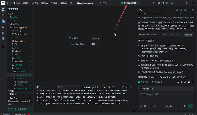197x115 pixels.
Task: Click the hamburger more-menus icon
Action: pyautogui.click(x=71, y=3)
